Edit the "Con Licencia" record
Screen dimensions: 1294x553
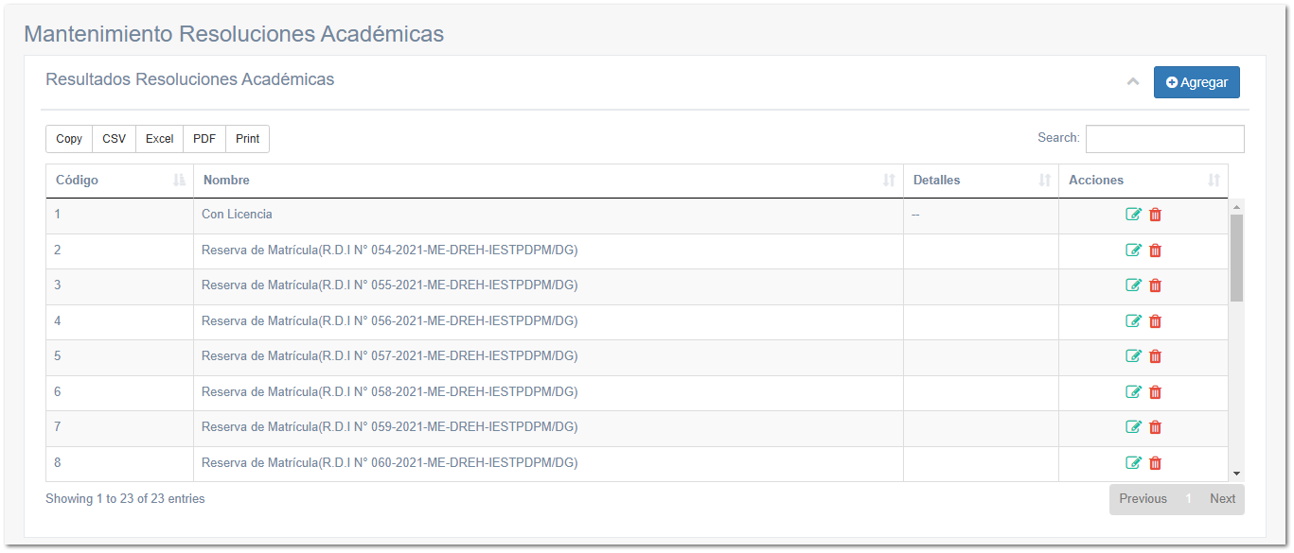point(1133,214)
